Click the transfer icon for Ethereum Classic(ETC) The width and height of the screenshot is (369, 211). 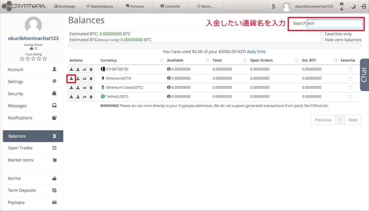84,88
